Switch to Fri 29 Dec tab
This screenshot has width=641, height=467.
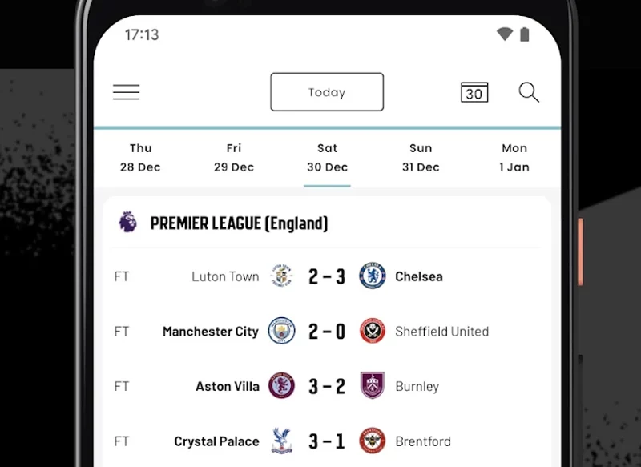tap(234, 158)
